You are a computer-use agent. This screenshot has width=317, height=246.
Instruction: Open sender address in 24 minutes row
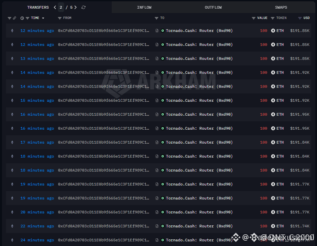(x=103, y=240)
